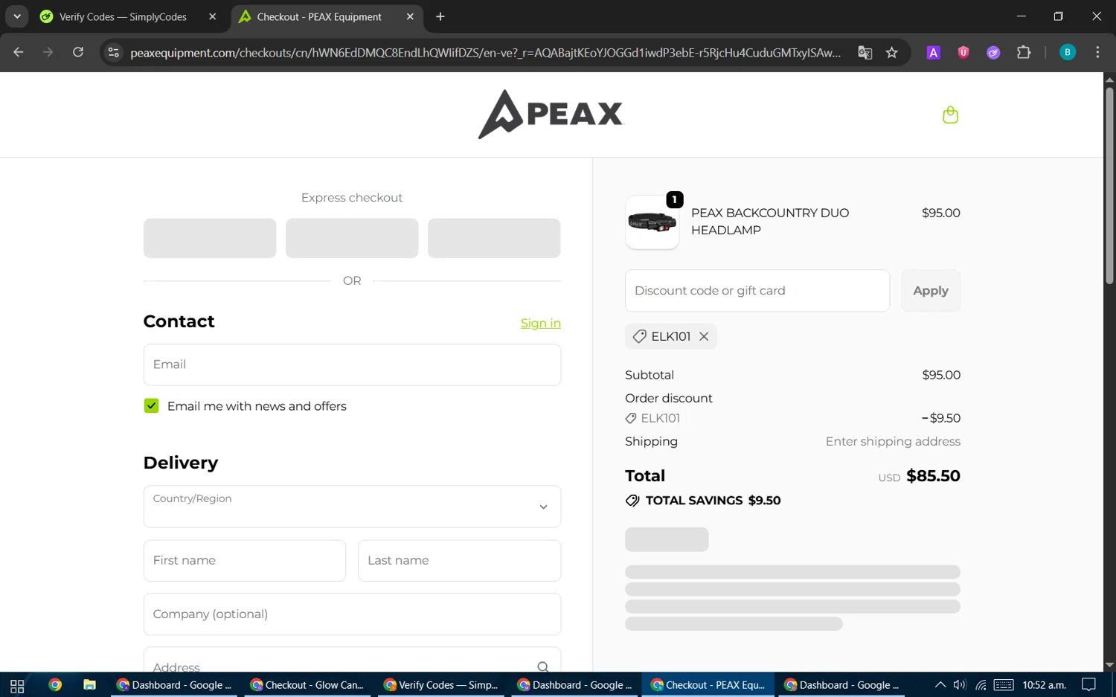The height and width of the screenshot is (697, 1116).
Task: Remove the ELK101 discount code chip
Action: coord(704,336)
